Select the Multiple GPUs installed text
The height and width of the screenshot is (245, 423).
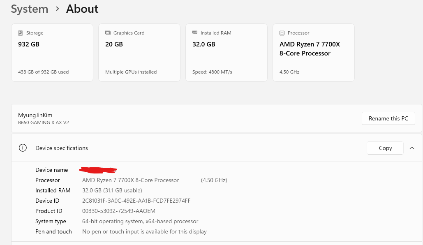(x=131, y=72)
